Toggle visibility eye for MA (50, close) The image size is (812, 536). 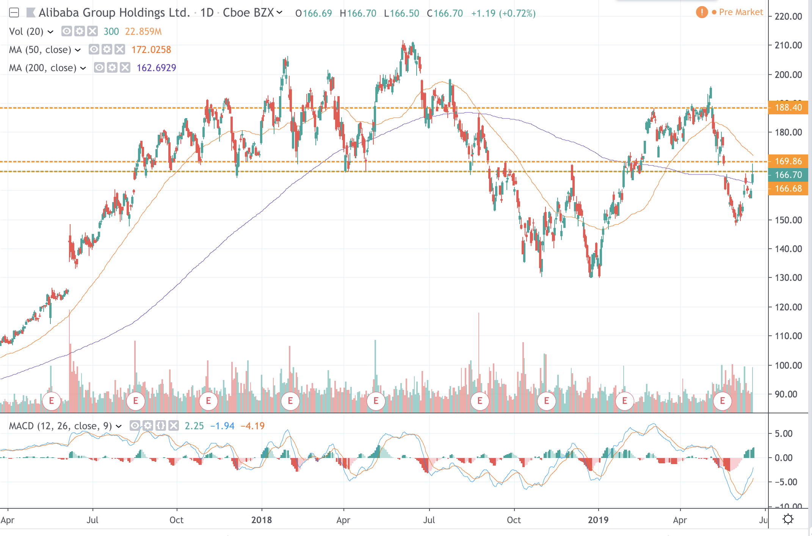point(94,49)
